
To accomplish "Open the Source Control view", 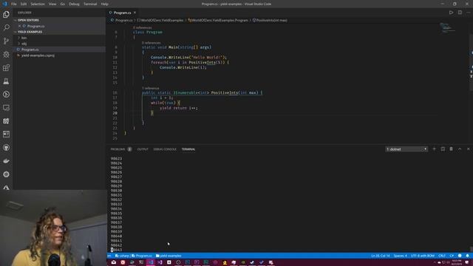I will click(x=6, y=41).
